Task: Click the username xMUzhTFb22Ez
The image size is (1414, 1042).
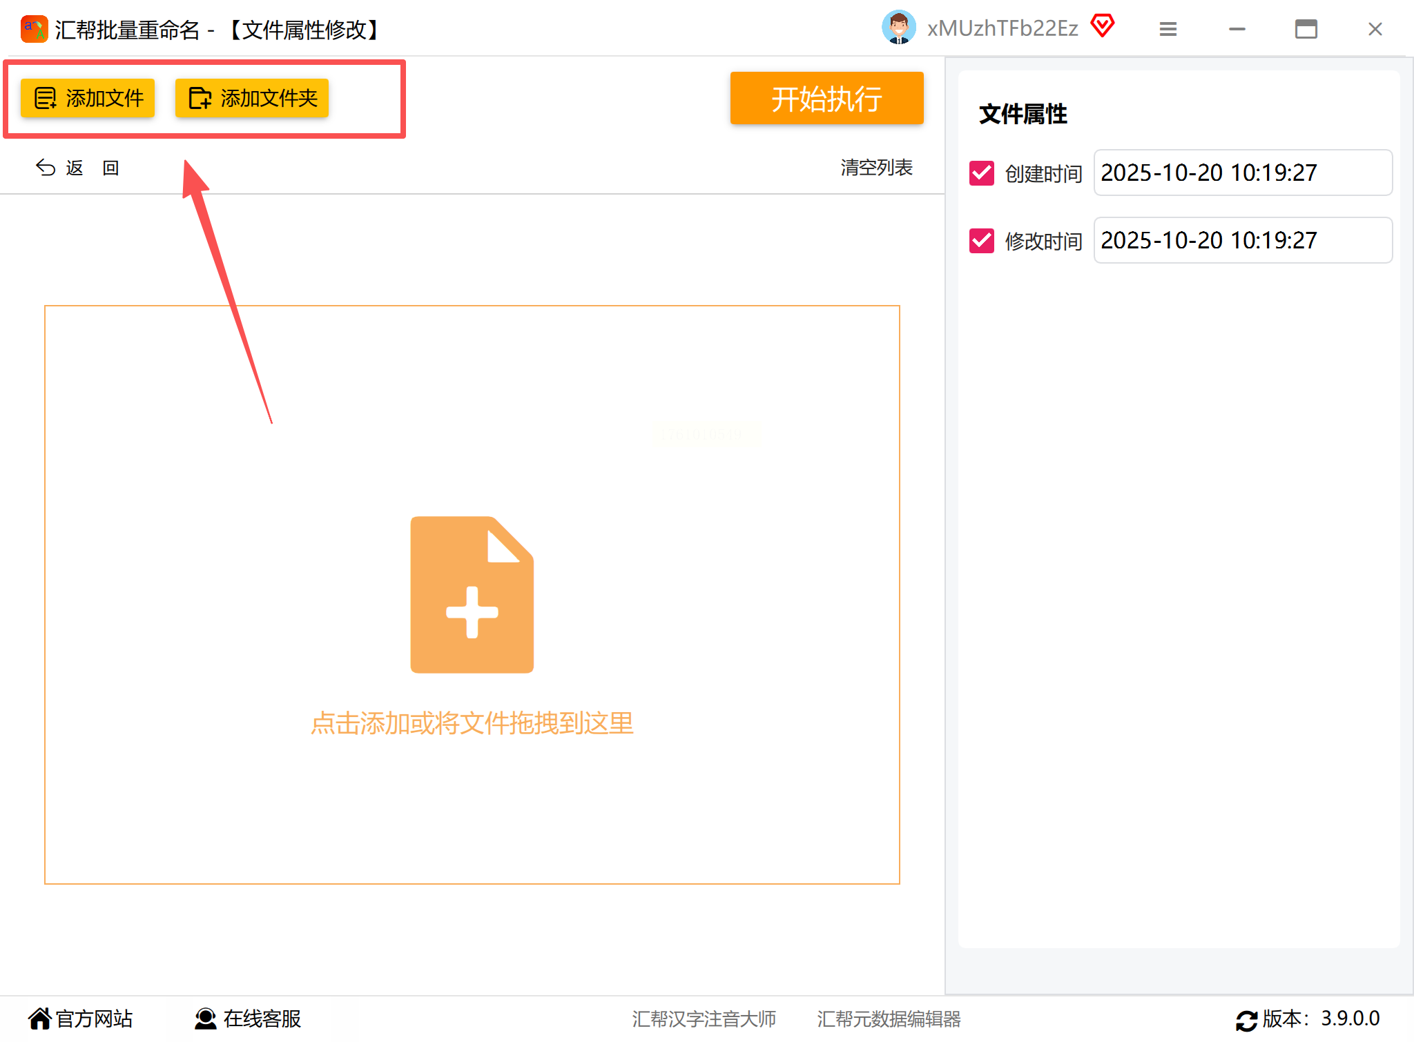Action: point(1002,28)
